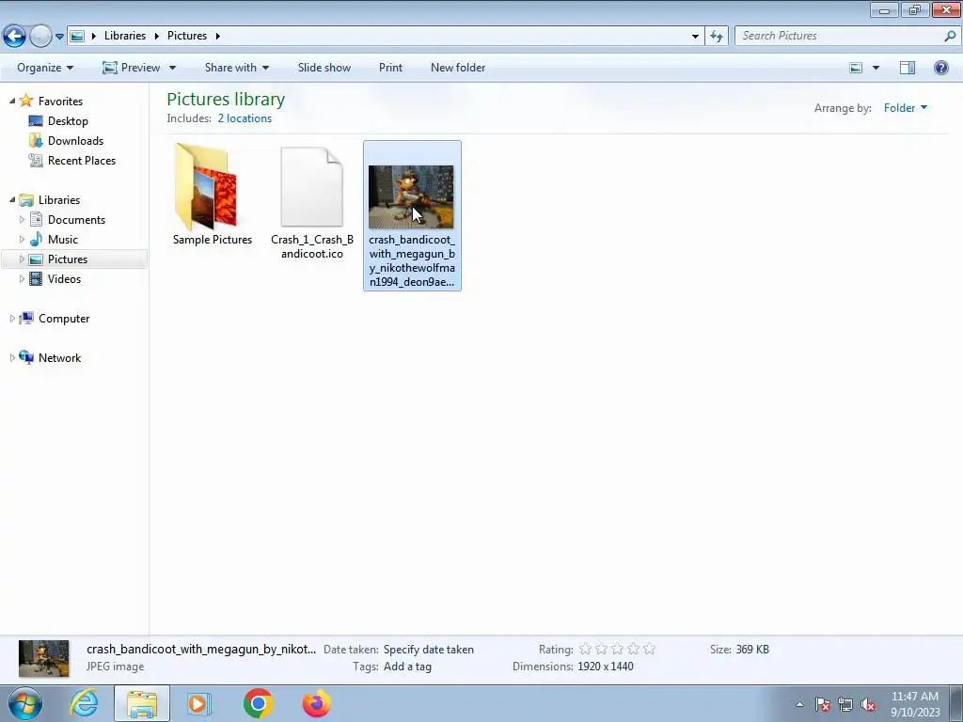Show hidden tray icons arrow
This screenshot has width=963, height=722.
click(x=799, y=704)
